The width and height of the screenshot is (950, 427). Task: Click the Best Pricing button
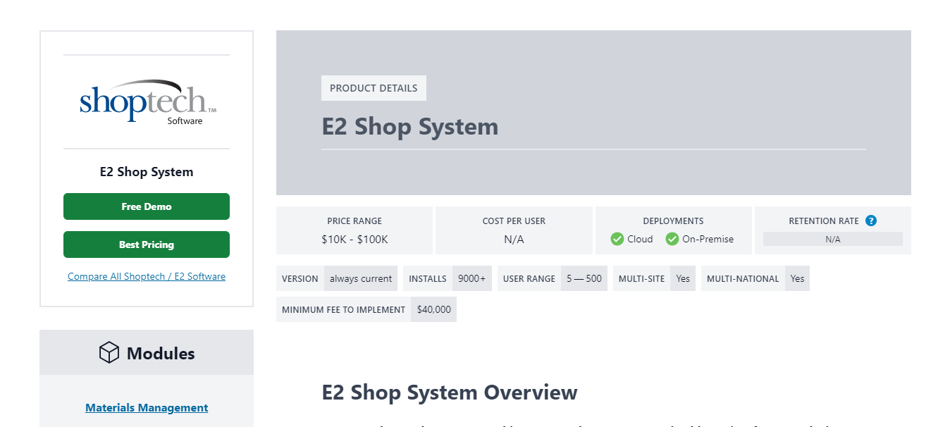(x=146, y=244)
